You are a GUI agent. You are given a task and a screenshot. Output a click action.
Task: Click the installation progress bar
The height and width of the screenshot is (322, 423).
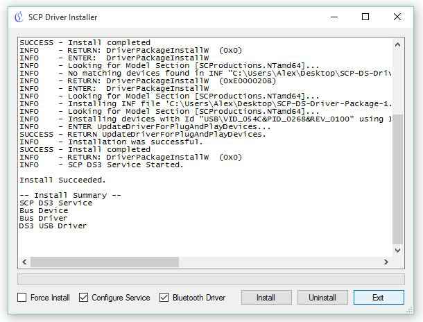(211, 280)
